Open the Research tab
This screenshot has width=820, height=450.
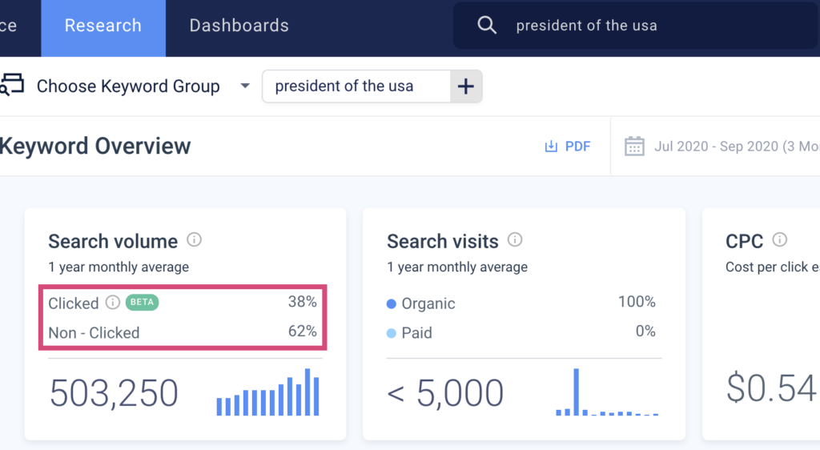pyautogui.click(x=103, y=27)
